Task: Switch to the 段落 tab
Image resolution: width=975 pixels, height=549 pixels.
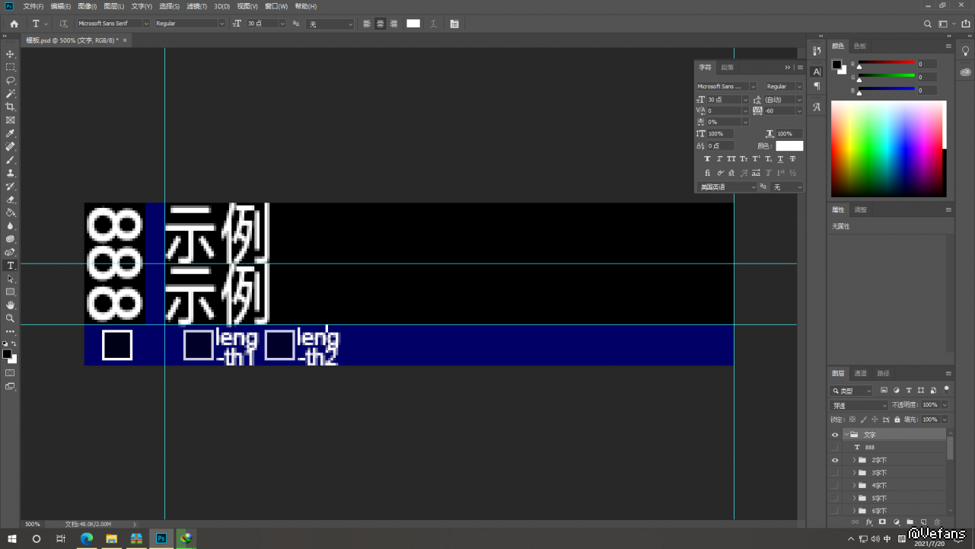Action: click(x=728, y=67)
